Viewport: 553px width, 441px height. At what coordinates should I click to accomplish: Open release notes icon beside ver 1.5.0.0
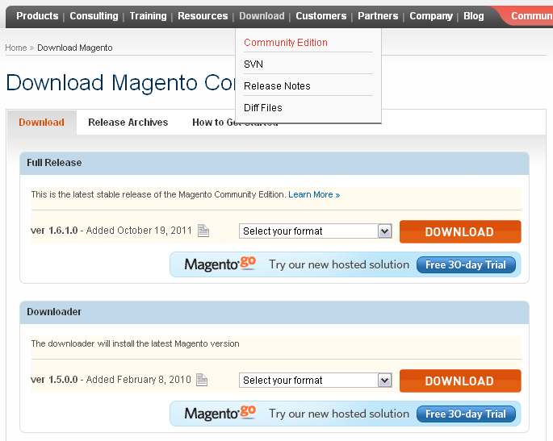[x=202, y=380]
